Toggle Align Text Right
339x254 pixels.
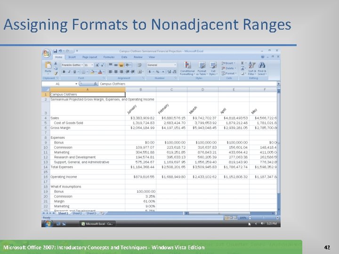(121, 71)
